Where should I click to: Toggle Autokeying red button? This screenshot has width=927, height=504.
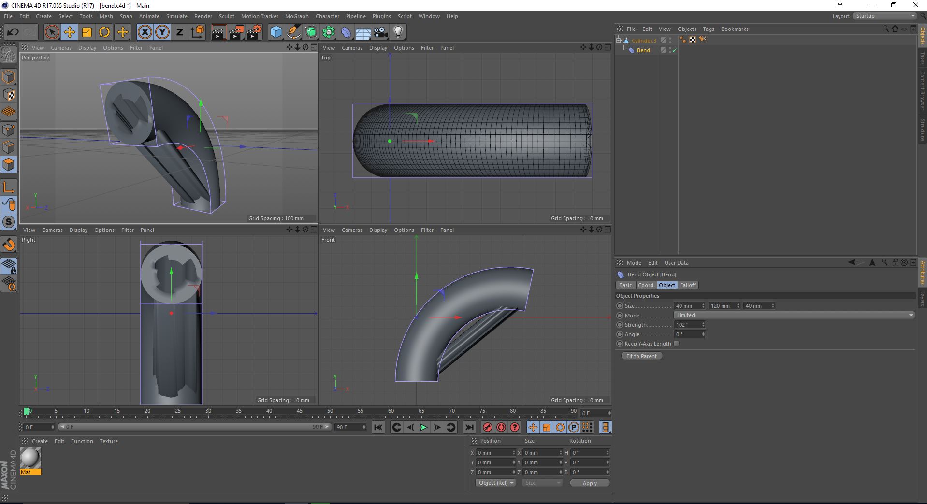pos(501,427)
